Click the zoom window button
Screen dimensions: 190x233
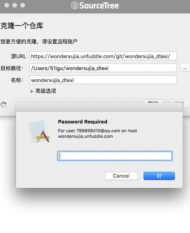(x=23, y=5)
